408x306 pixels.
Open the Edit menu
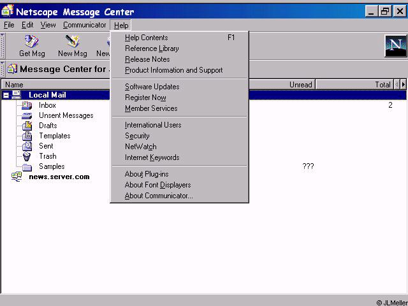tap(27, 25)
